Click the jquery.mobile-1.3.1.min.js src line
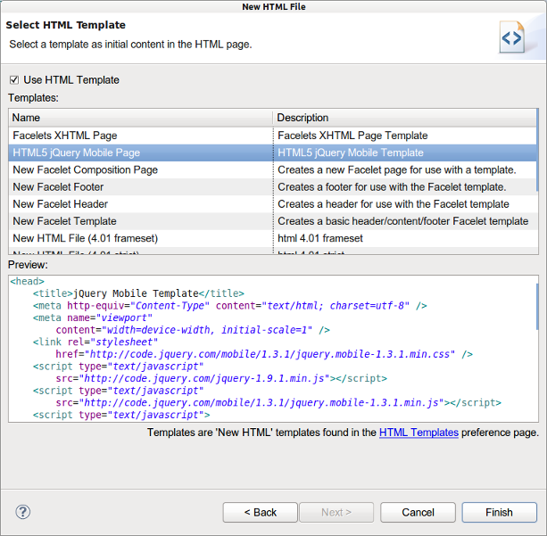Screen dimensions: 547x536 (278, 403)
